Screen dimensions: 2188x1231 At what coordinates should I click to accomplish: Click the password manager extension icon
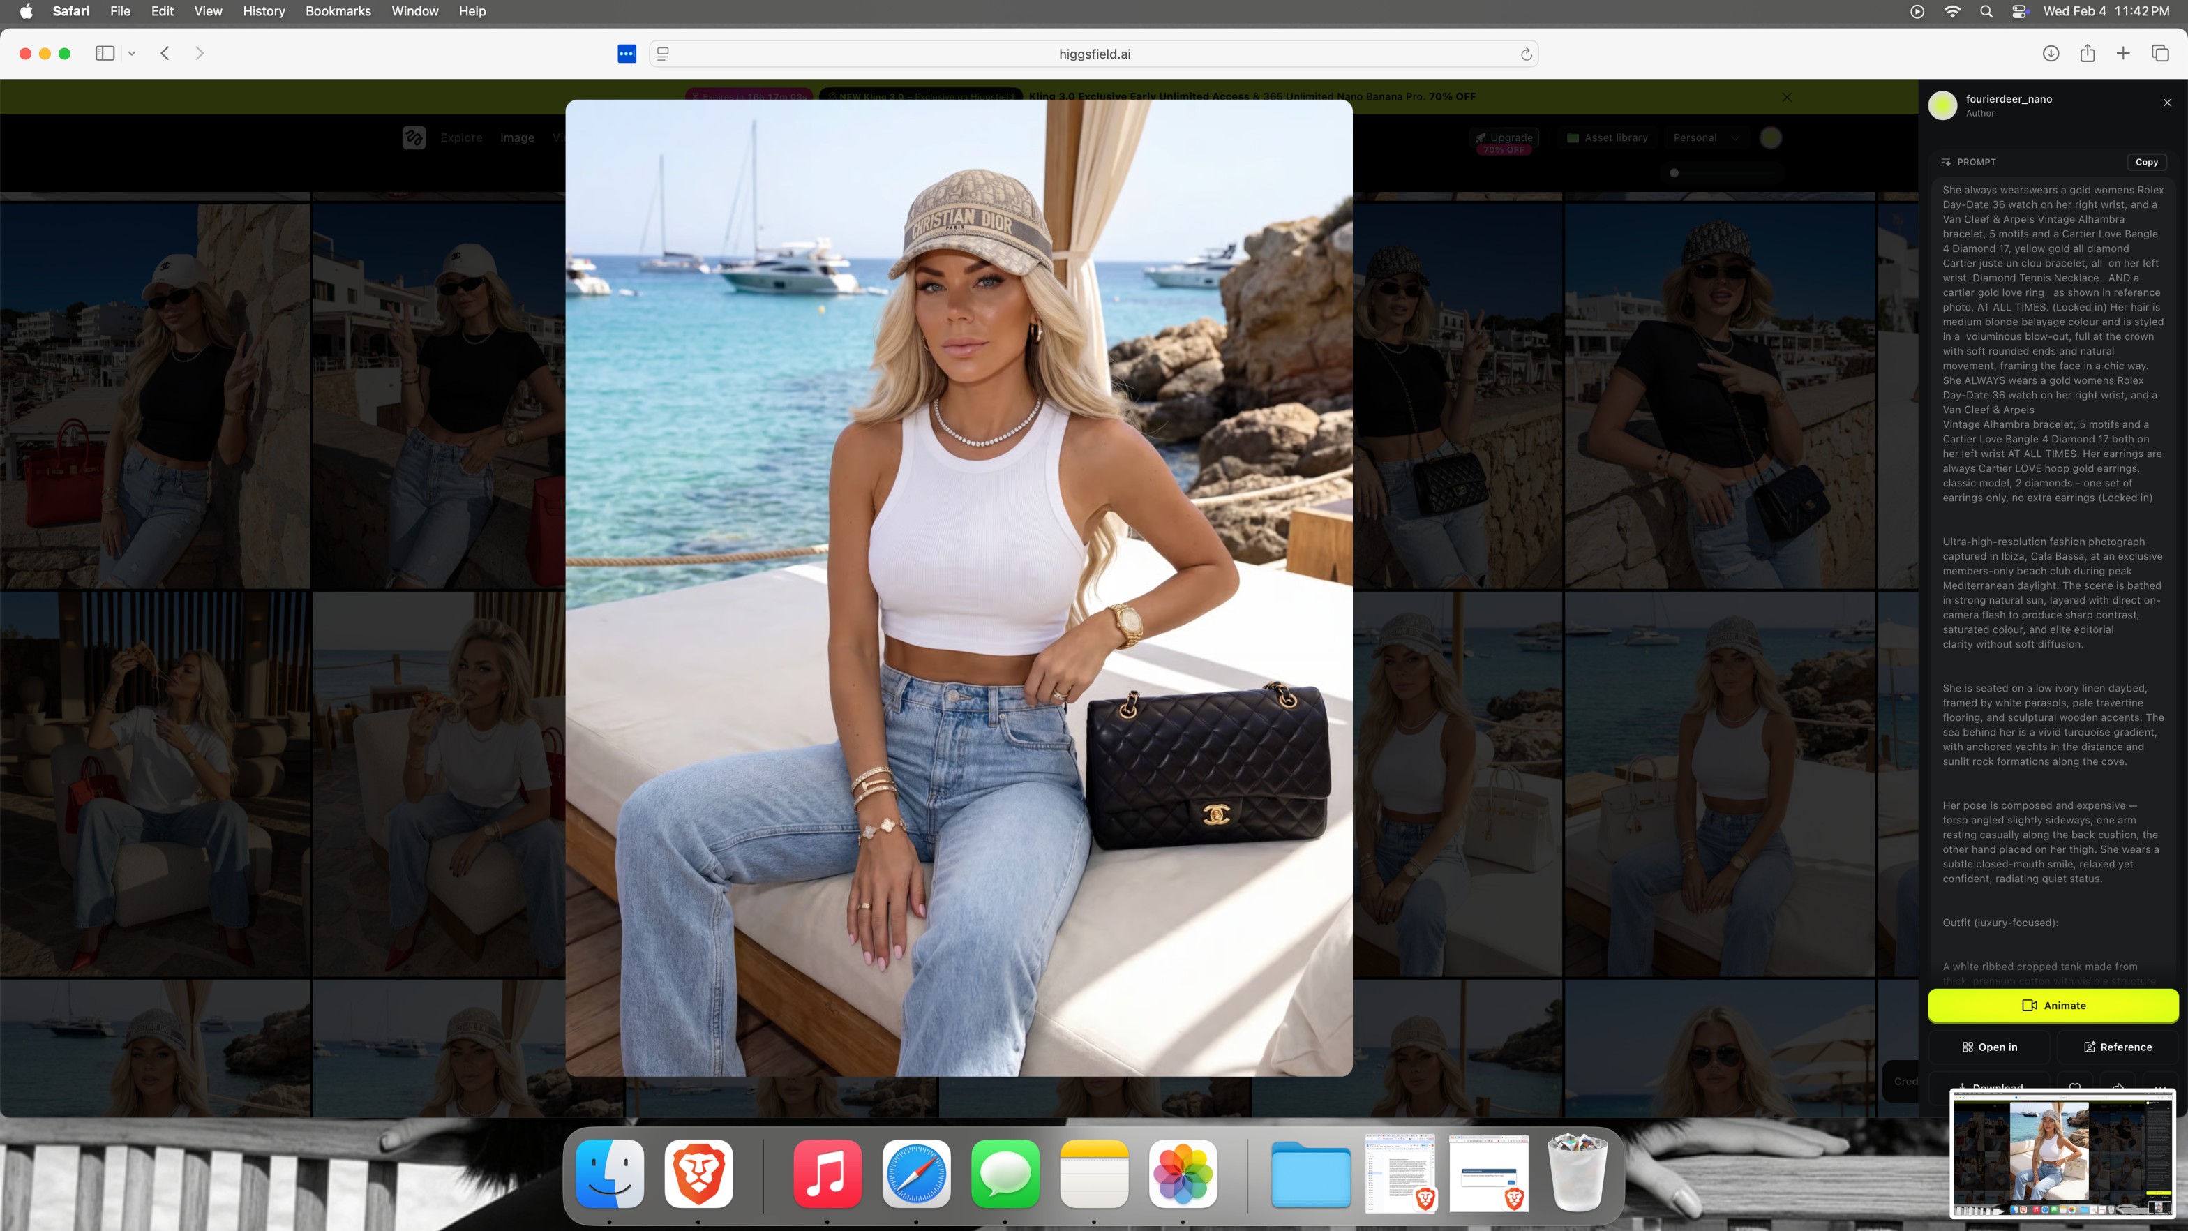627,54
